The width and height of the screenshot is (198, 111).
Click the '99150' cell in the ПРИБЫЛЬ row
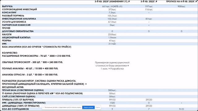coord(112,100)
